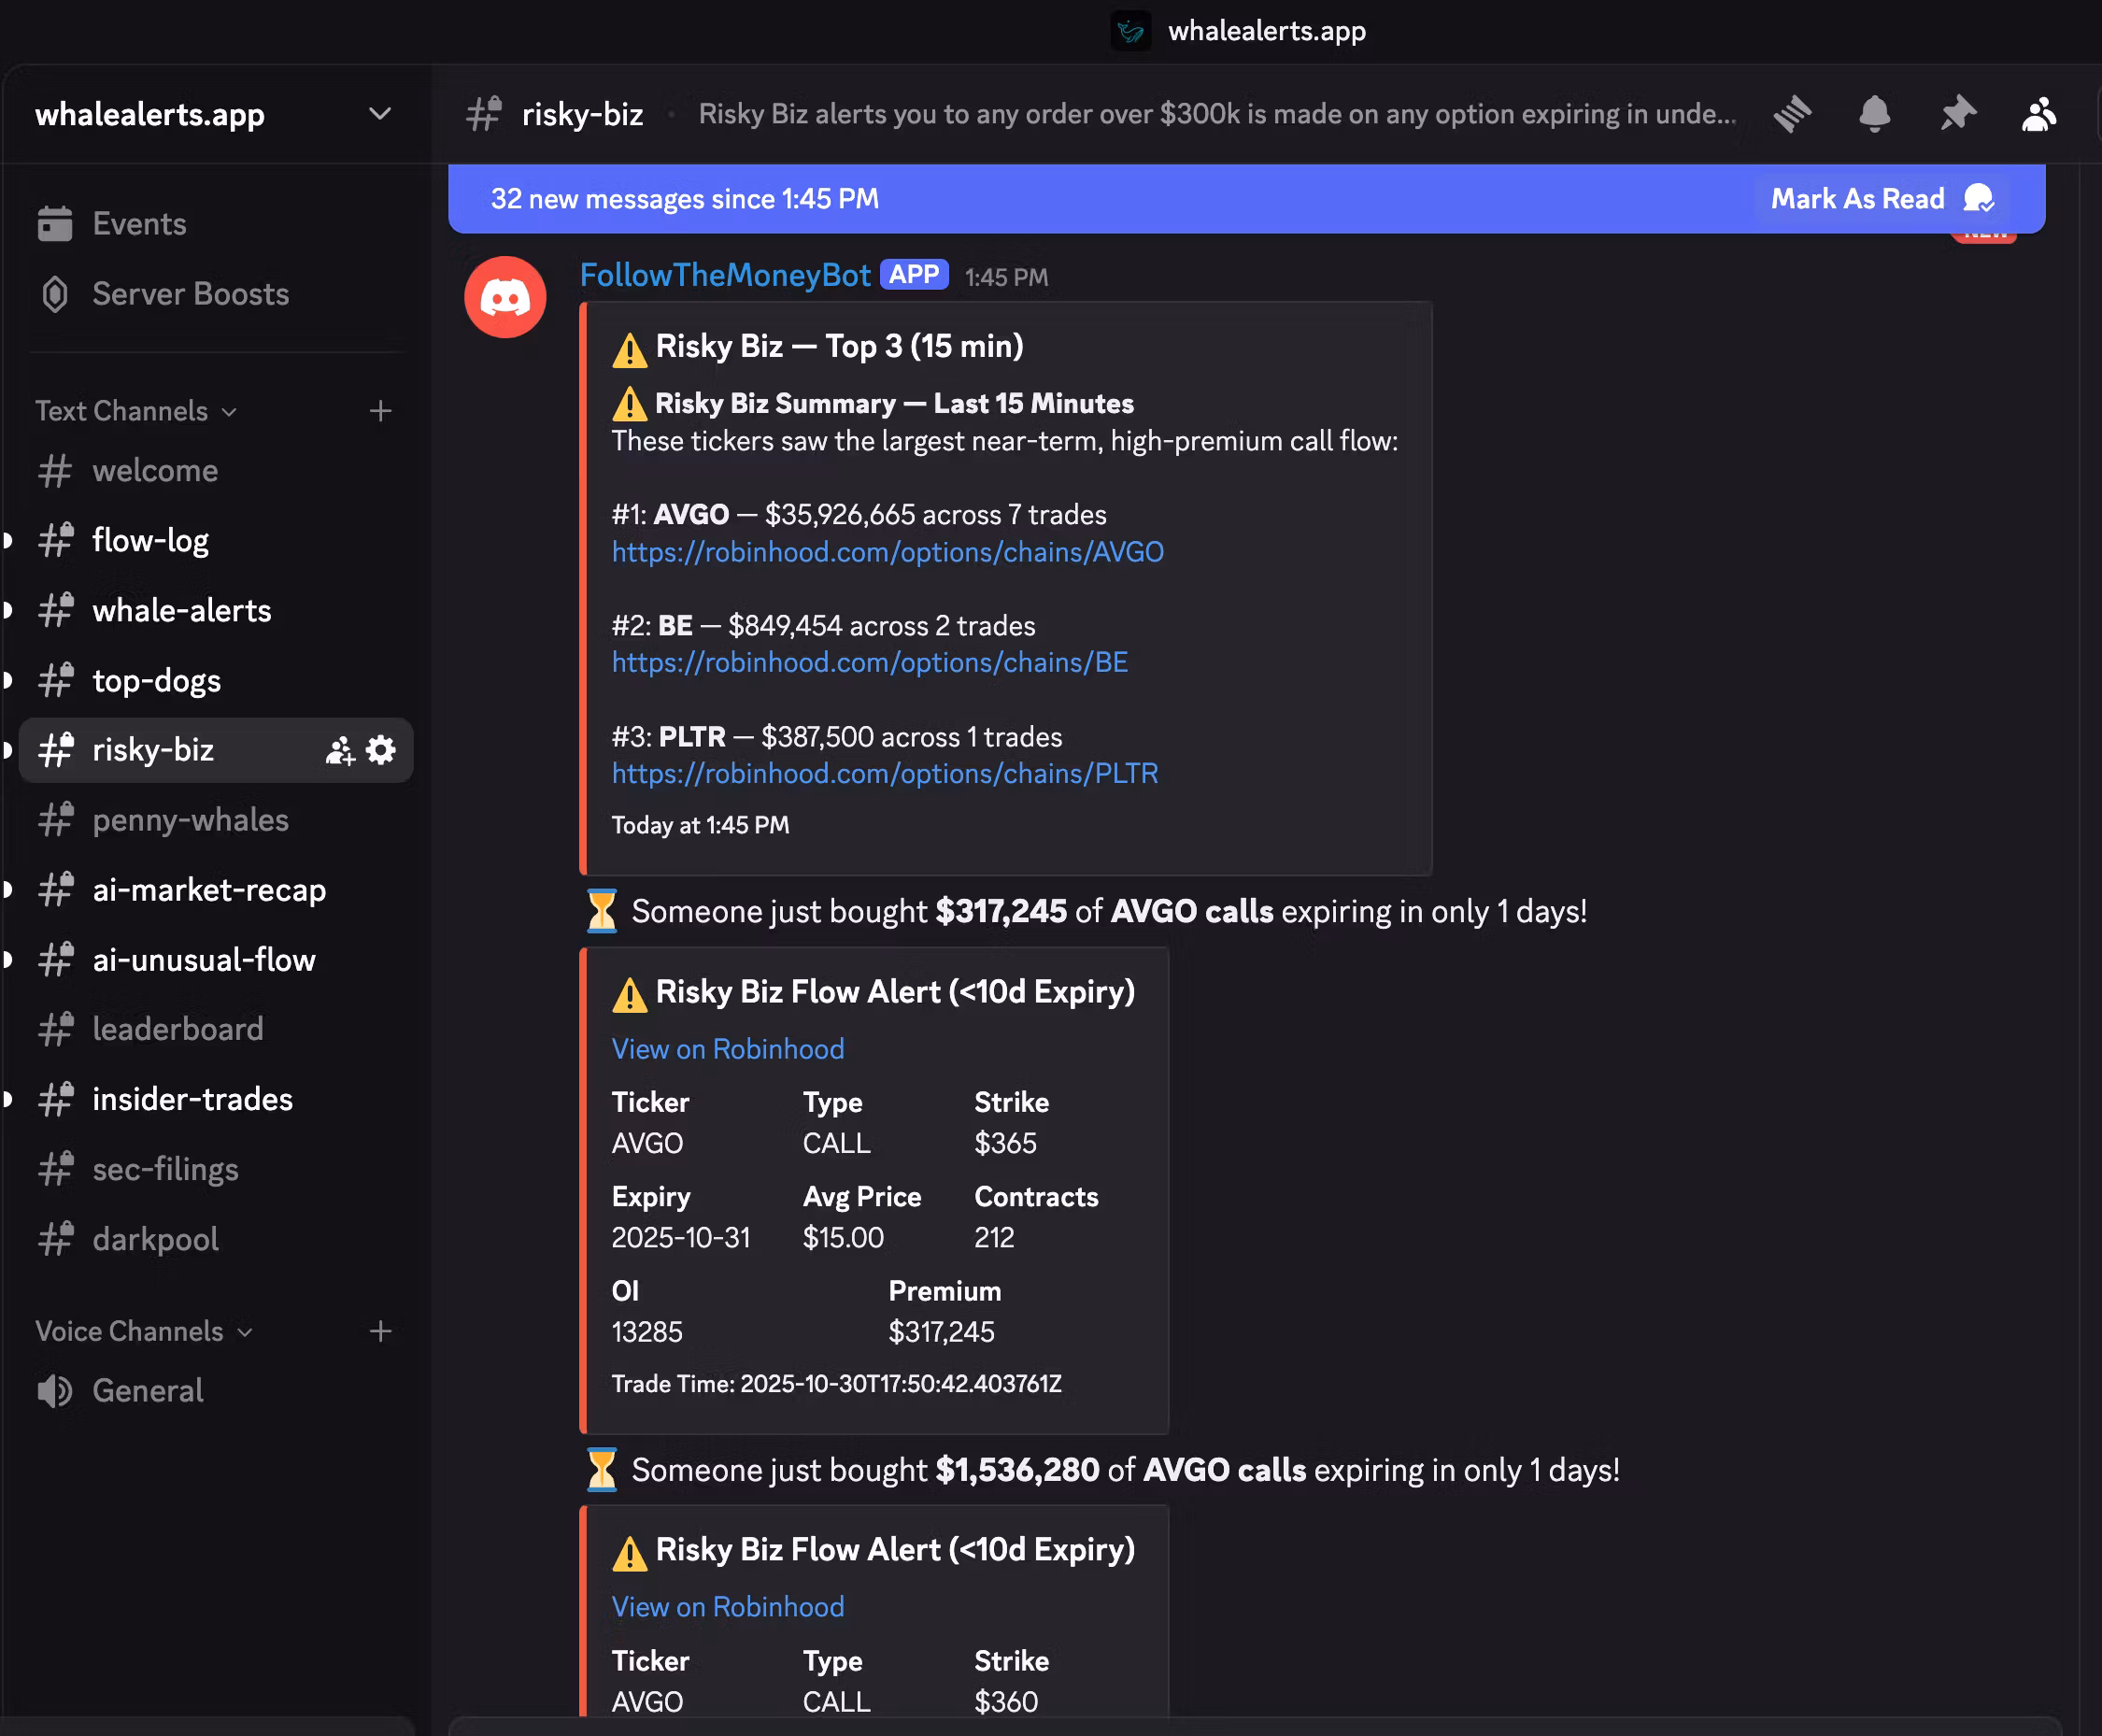Switch to the whale-alerts channel
2102x1736 pixels.
click(x=181, y=610)
